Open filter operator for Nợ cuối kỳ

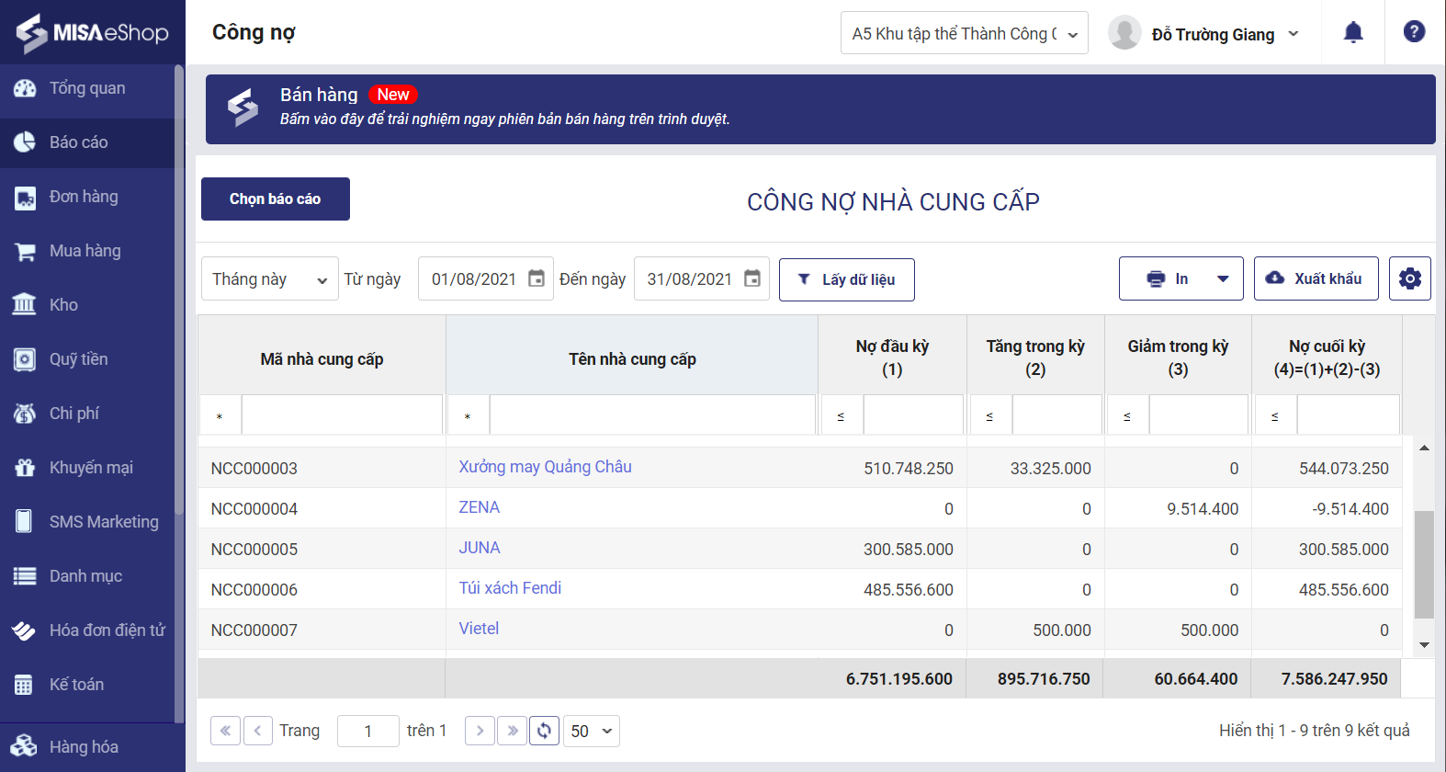coord(1275,415)
